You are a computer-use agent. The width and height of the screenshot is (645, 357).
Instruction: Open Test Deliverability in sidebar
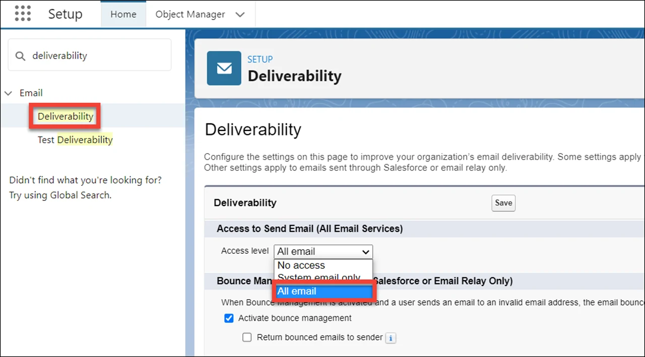pyautogui.click(x=75, y=140)
